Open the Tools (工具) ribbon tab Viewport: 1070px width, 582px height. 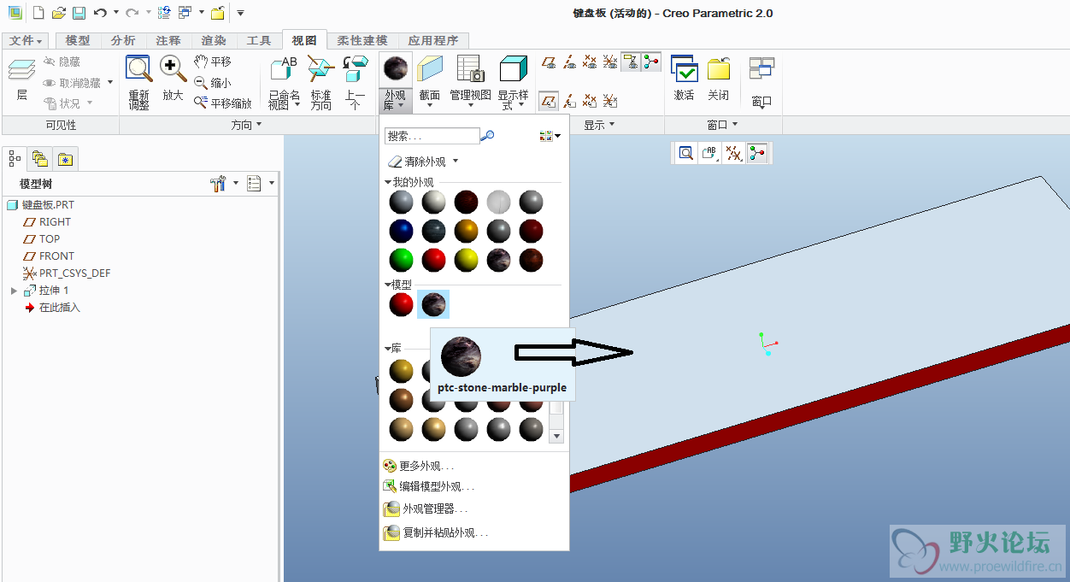tap(259, 40)
